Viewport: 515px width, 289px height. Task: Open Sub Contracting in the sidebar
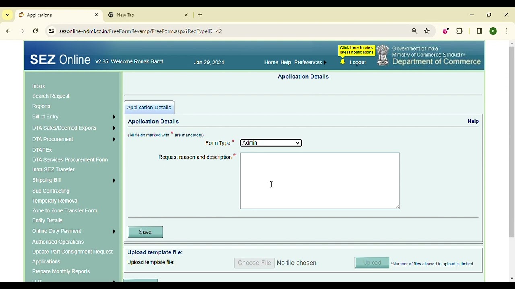pos(51,191)
